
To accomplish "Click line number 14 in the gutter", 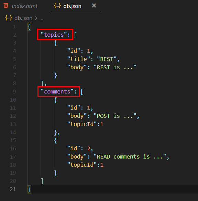I will 13,132.
